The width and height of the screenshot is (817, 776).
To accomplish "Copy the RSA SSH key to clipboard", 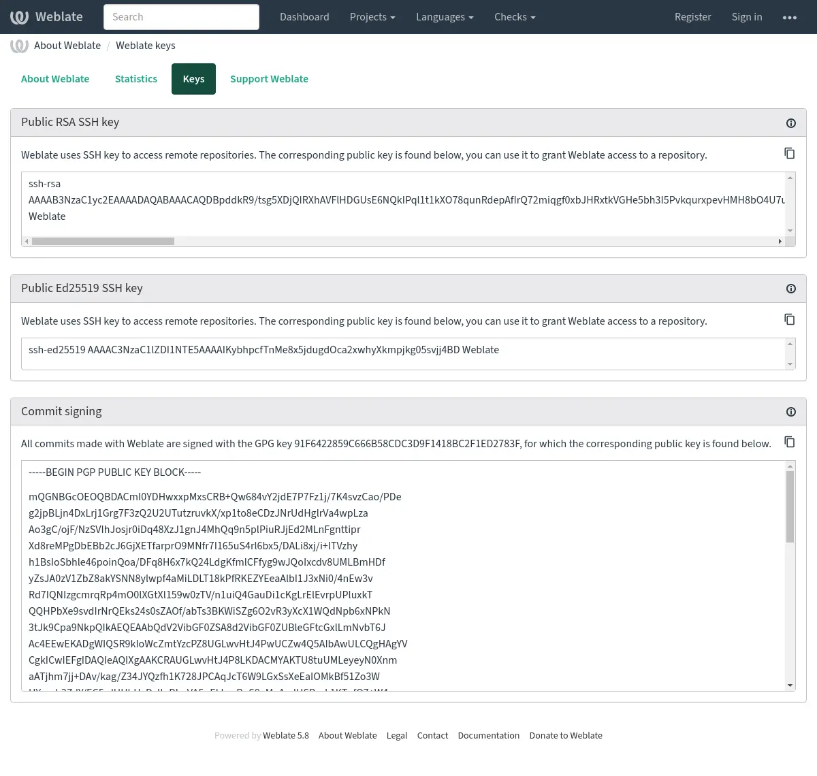I will point(790,153).
